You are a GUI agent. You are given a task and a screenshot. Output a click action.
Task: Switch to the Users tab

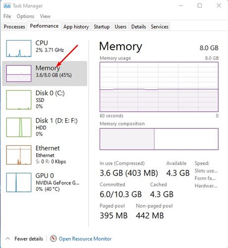pos(120,27)
